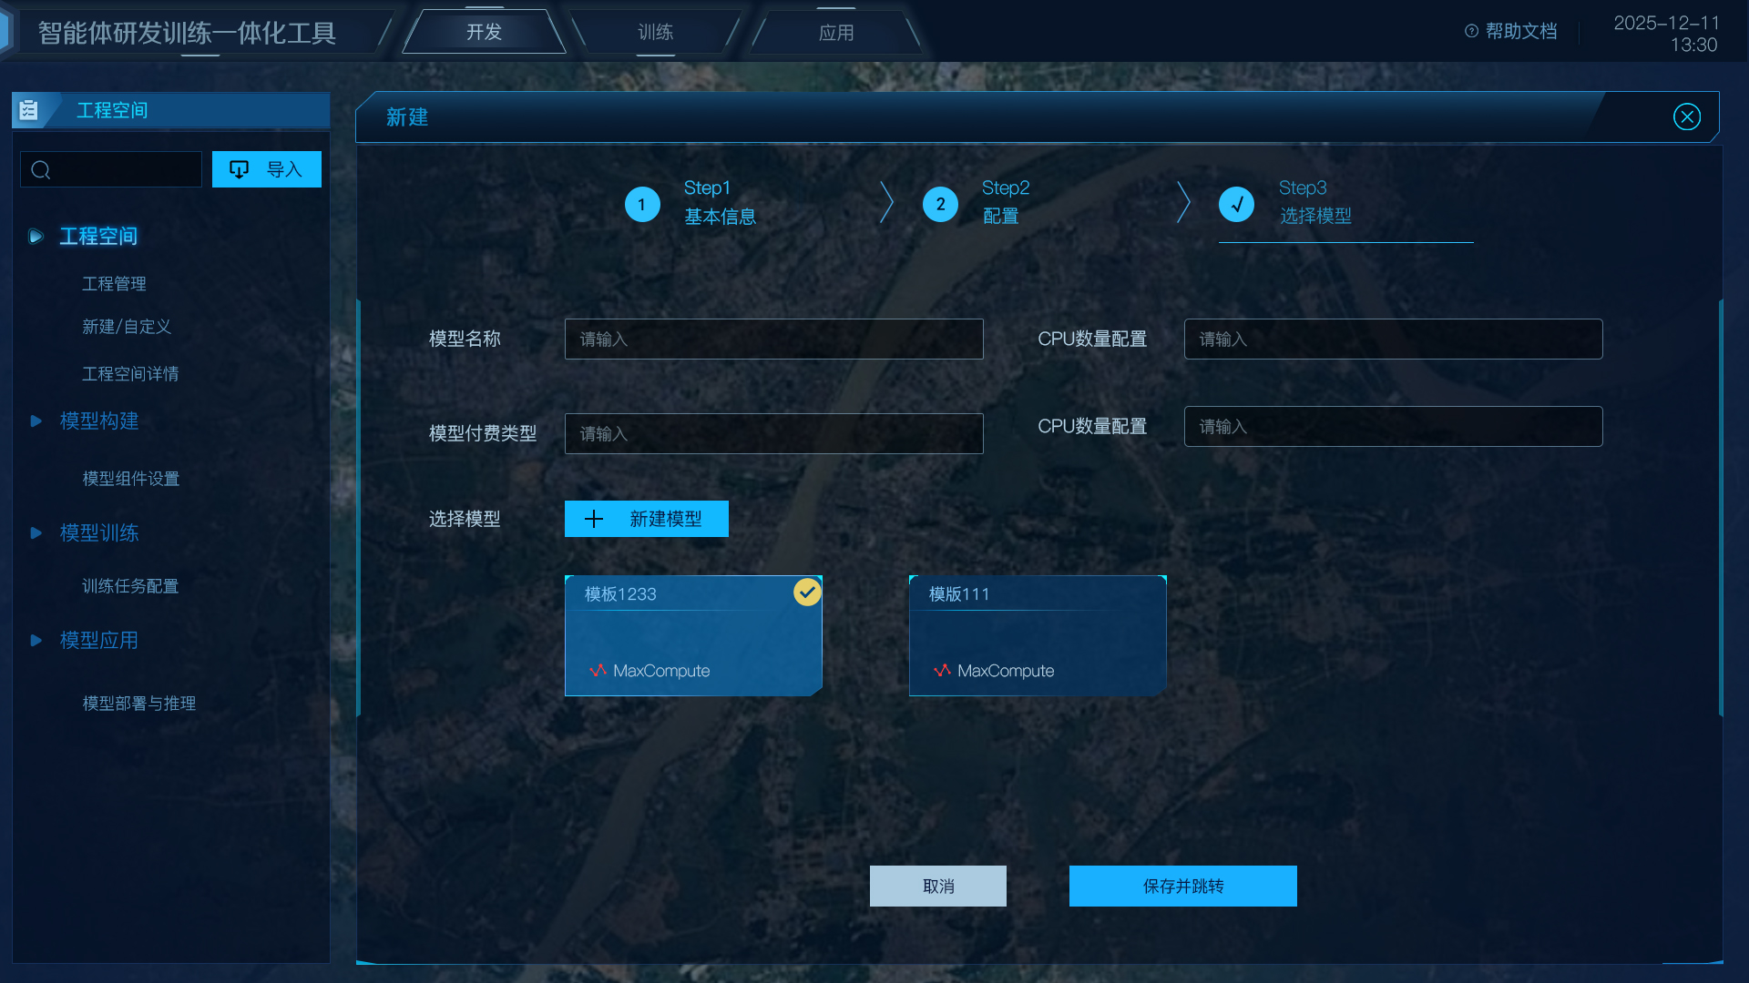
Task: Click the 新建模型 plus button
Action: click(x=646, y=519)
